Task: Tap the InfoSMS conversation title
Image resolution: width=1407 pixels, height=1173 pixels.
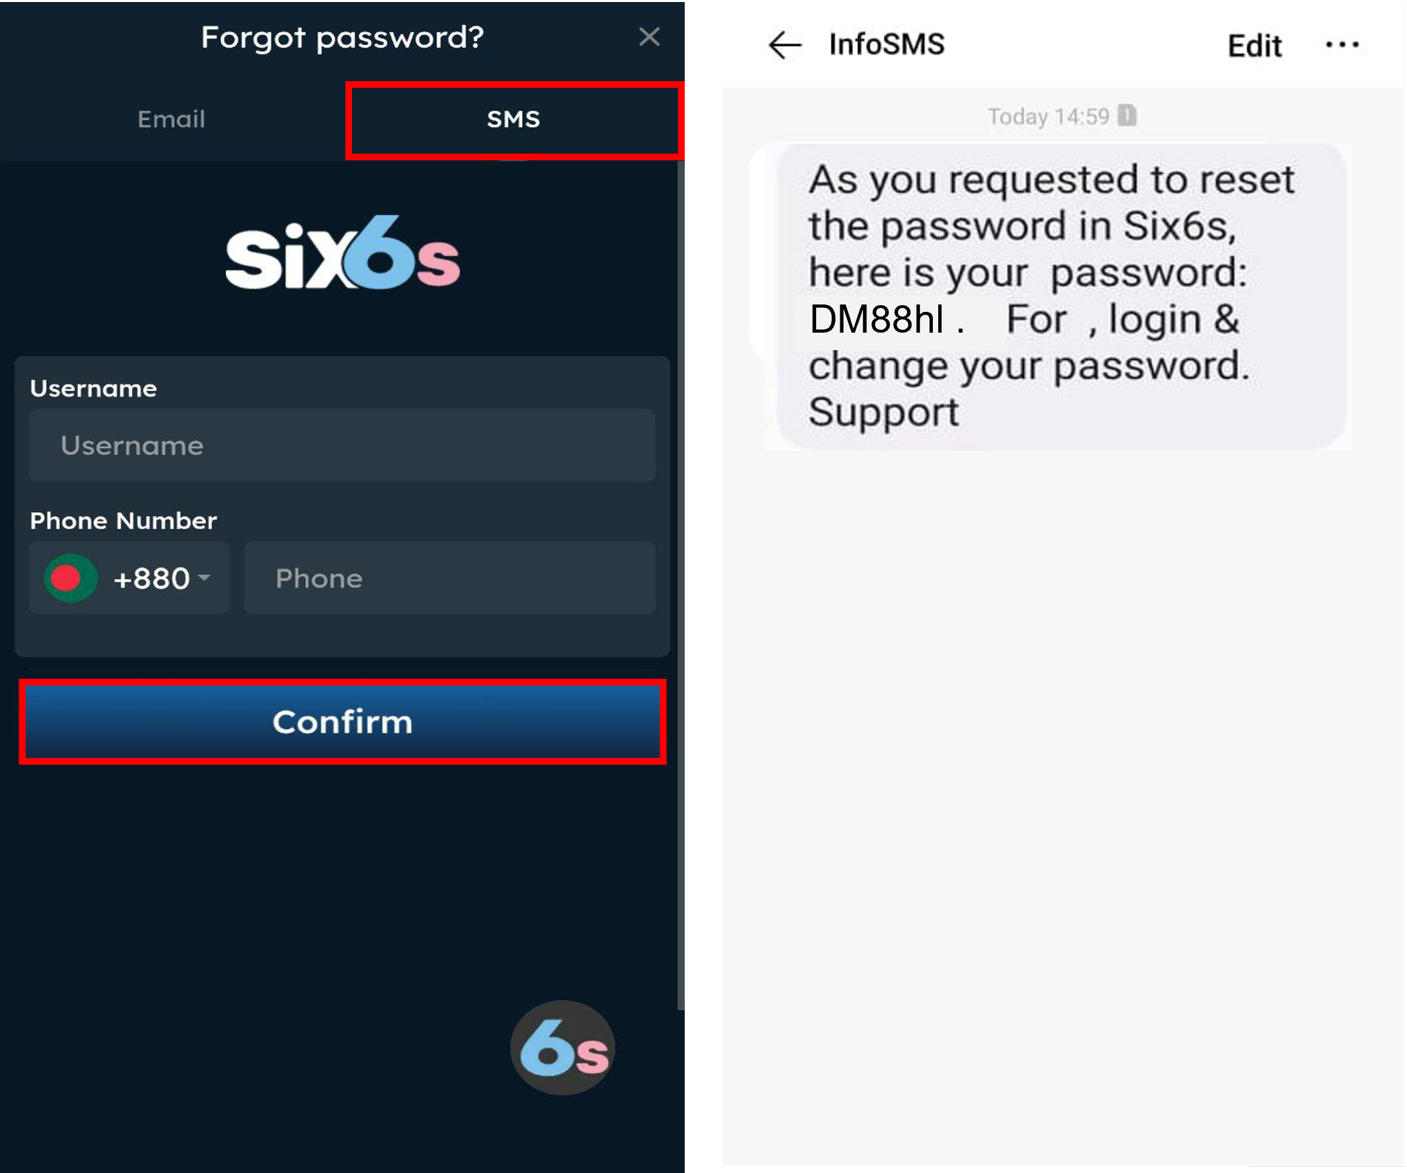Action: point(887,44)
